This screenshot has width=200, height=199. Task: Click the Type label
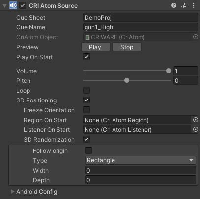tap(40, 161)
